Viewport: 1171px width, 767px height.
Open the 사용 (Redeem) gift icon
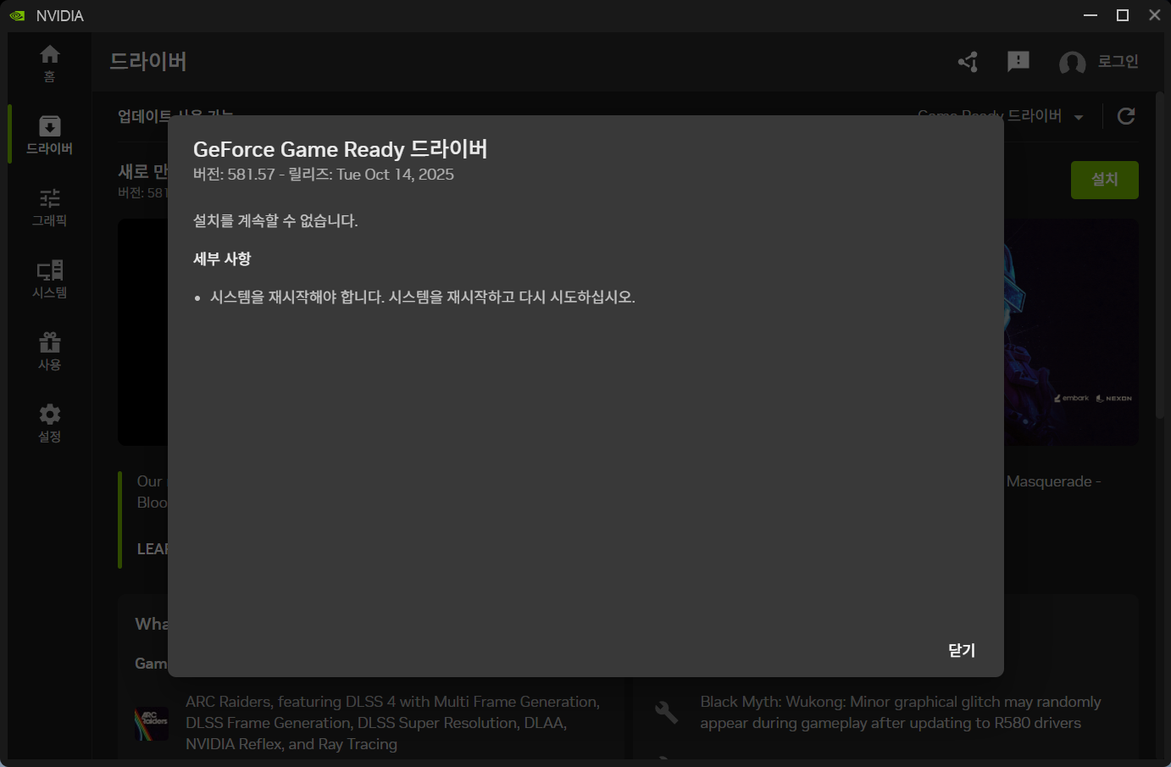(x=49, y=352)
